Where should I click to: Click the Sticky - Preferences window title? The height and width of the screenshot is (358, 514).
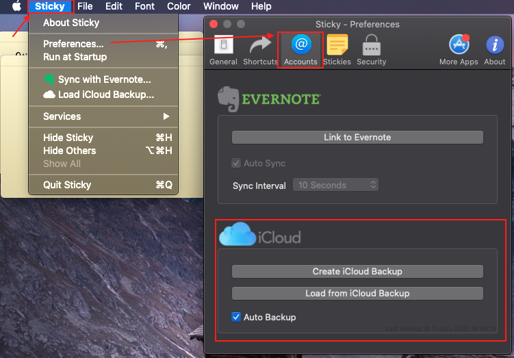[x=357, y=24]
